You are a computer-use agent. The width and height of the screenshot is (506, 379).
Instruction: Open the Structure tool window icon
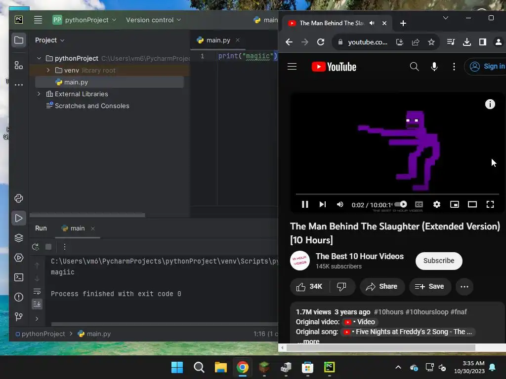19,66
